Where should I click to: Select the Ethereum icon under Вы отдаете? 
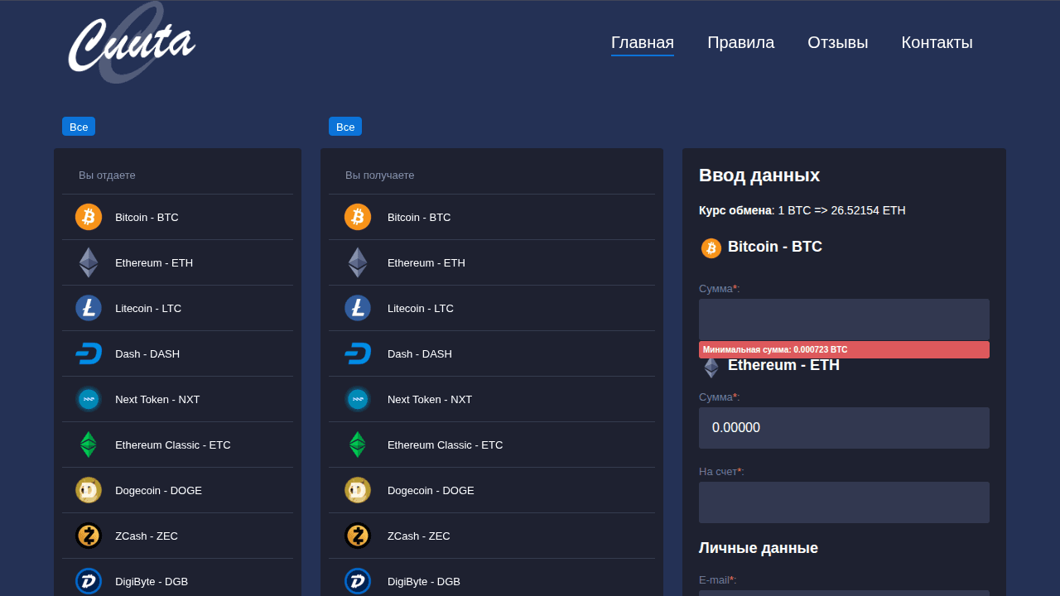tap(89, 262)
